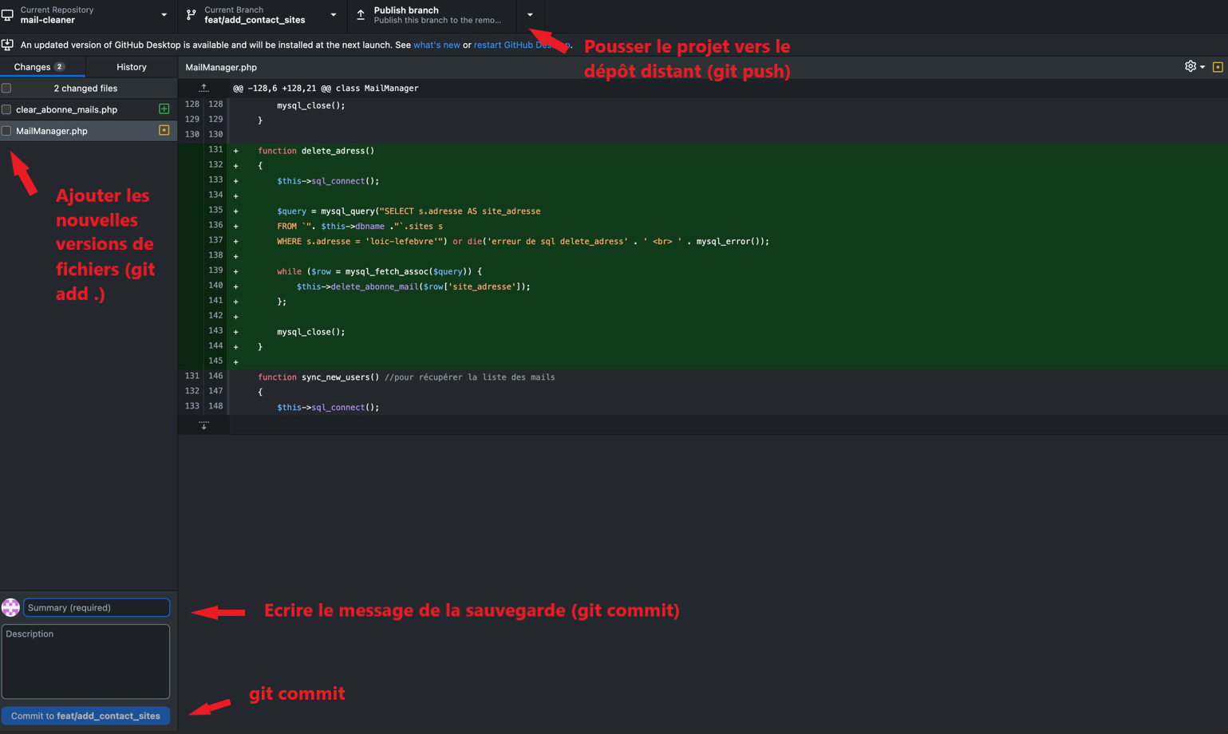Expand the Publish branch dropdown arrow
This screenshot has height=734, width=1228.
tap(529, 15)
